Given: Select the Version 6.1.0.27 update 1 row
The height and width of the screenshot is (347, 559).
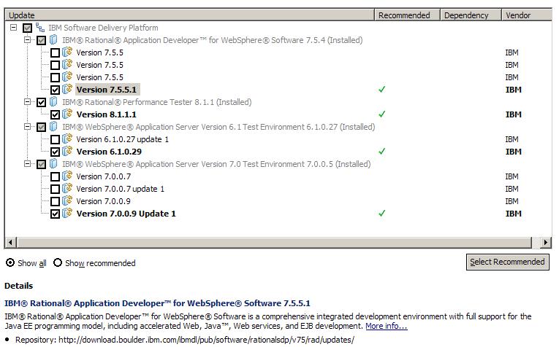Looking at the screenshot, I should (x=122, y=139).
